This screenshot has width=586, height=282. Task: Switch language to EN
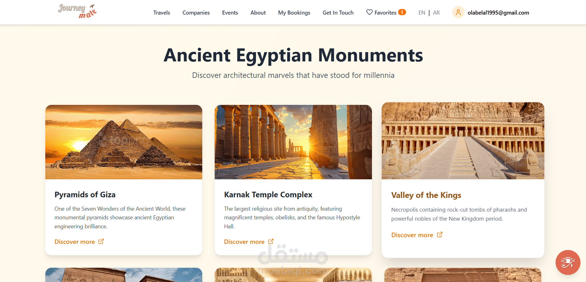tap(422, 13)
